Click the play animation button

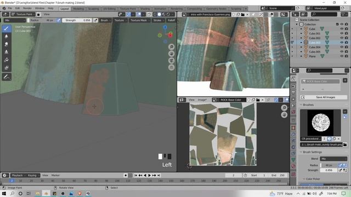[x=150, y=176]
